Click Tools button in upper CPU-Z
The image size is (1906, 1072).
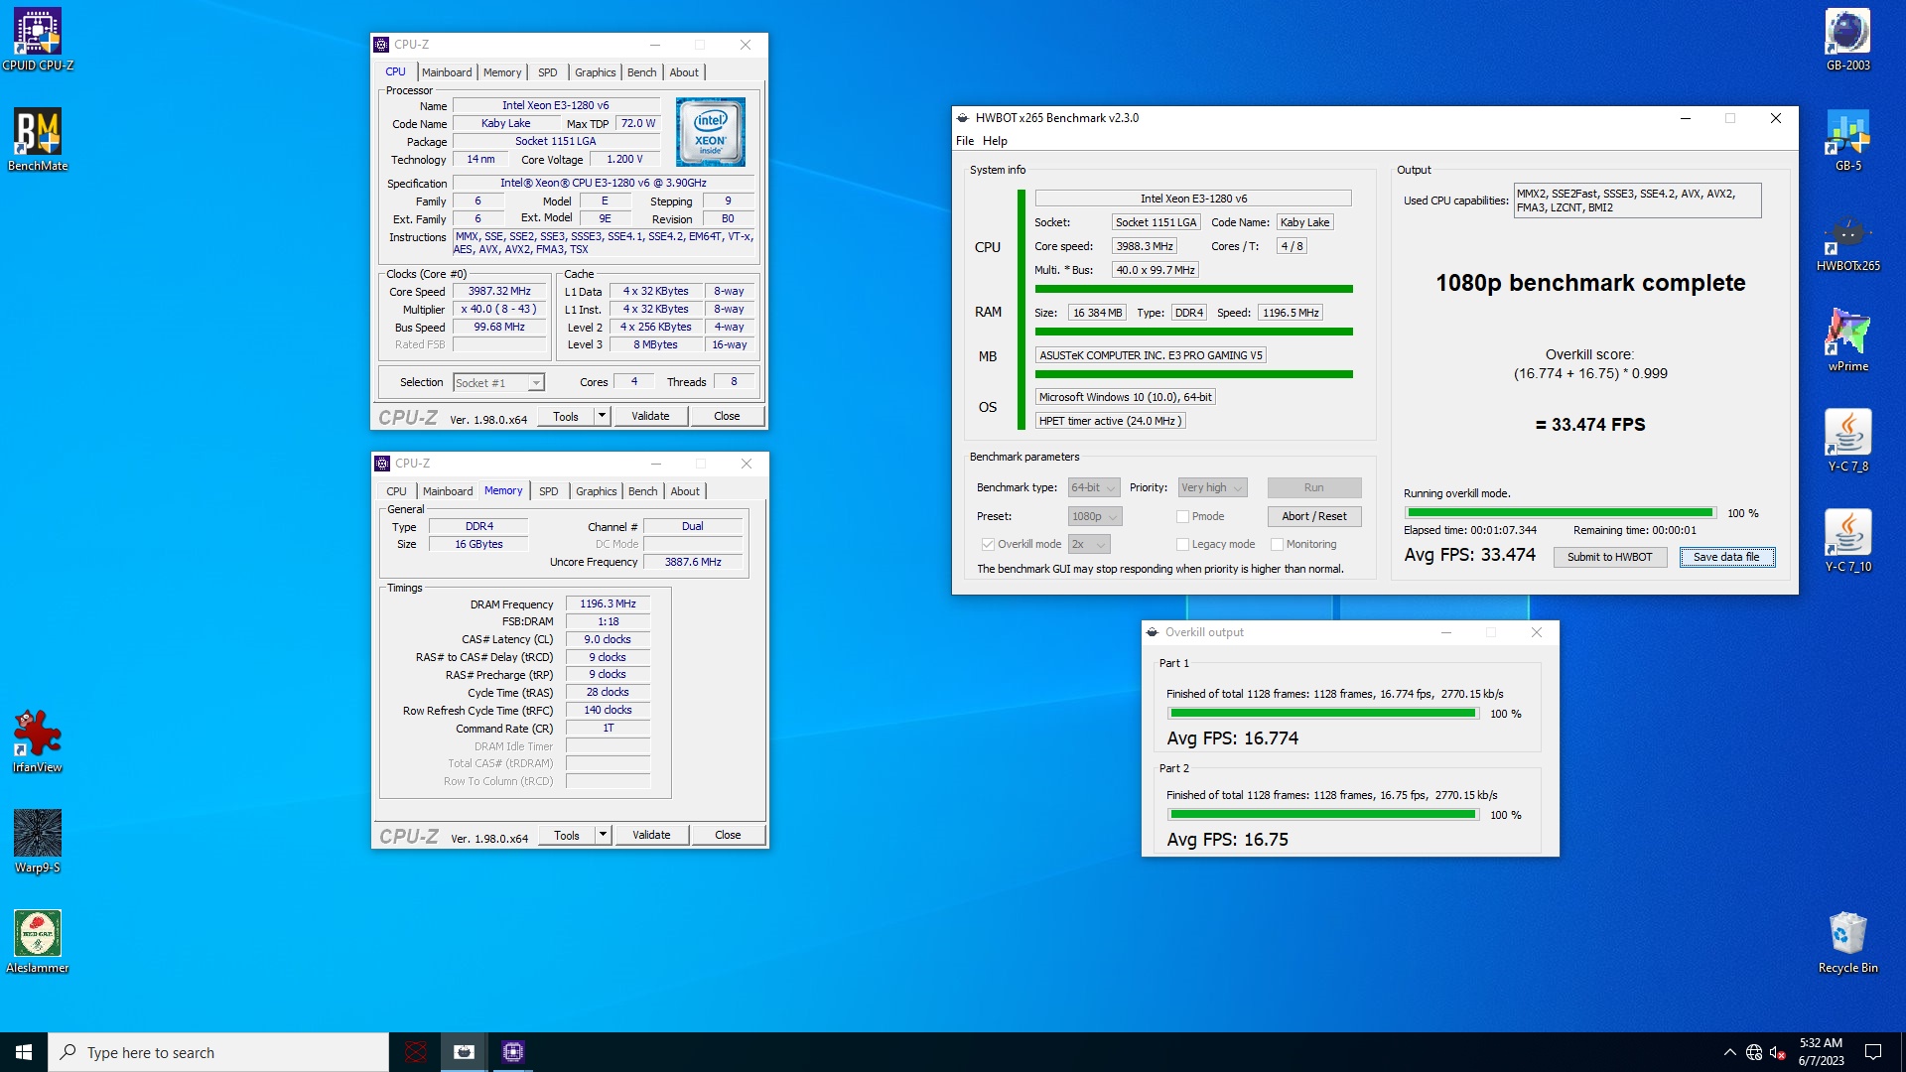566,416
